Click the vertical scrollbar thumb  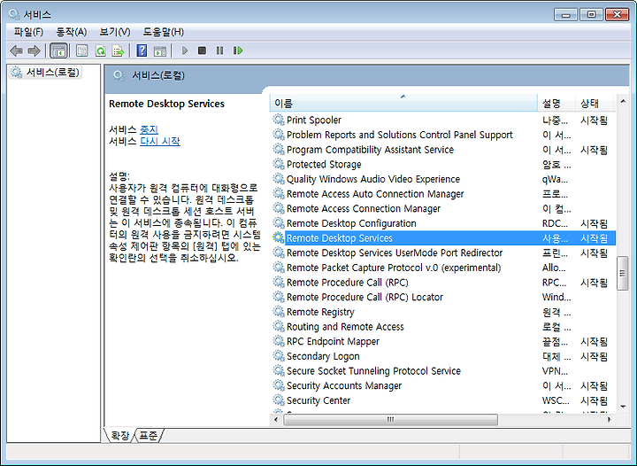tap(623, 273)
